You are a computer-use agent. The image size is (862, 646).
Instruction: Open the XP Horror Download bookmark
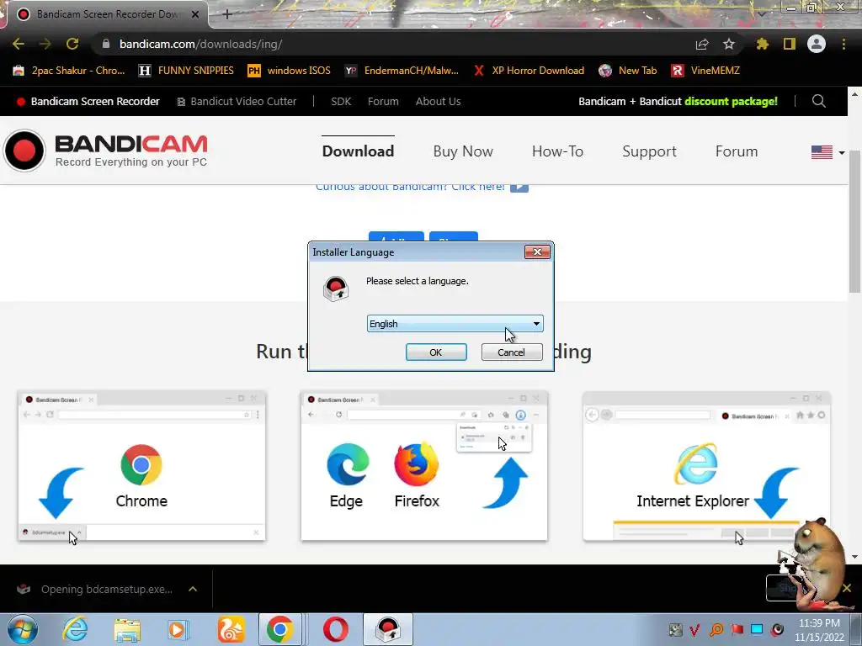[x=529, y=71]
